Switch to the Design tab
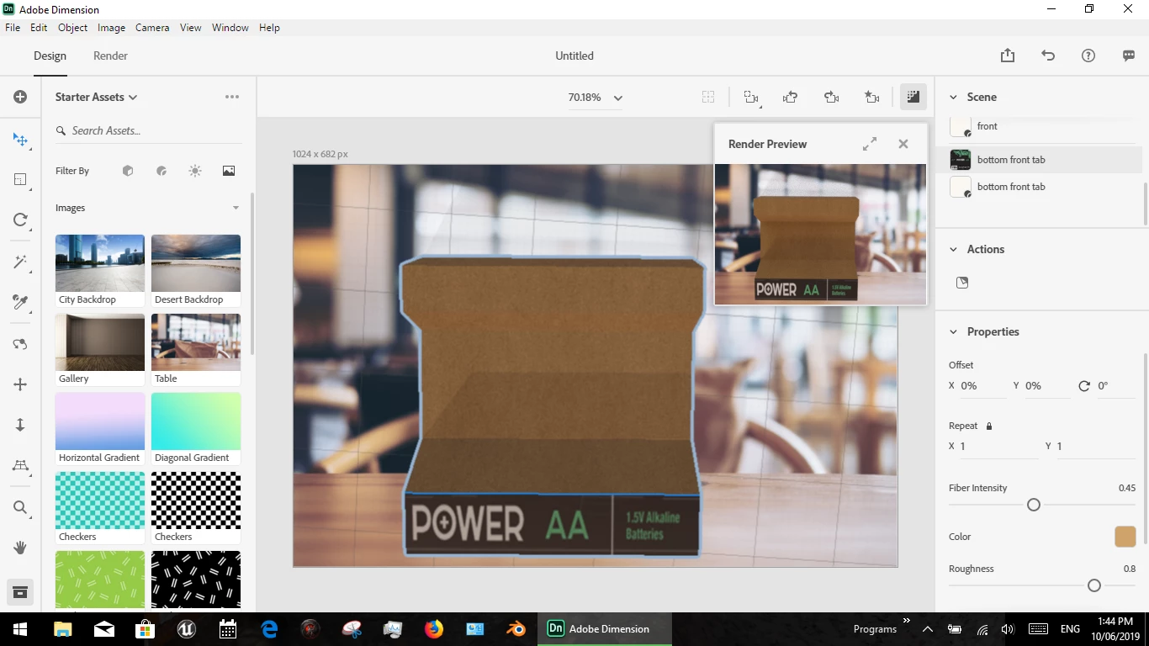 [50, 56]
